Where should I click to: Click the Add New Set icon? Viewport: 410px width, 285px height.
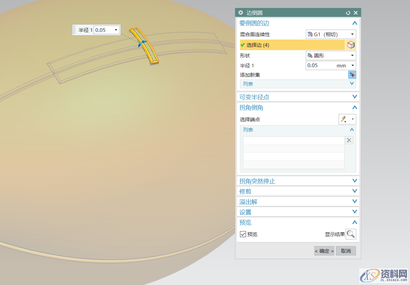click(x=352, y=75)
